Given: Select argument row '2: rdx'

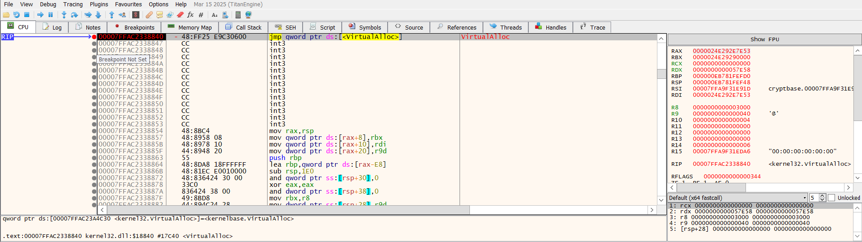Looking at the screenshot, I should [x=760, y=212].
